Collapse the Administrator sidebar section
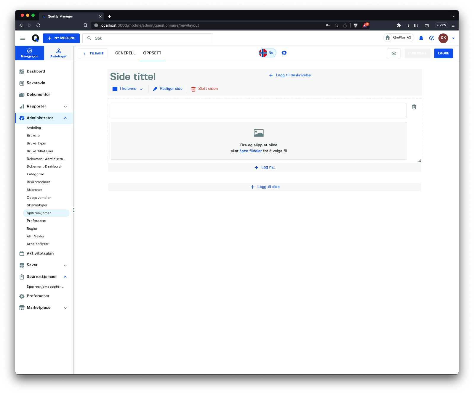This screenshot has width=474, height=394. (x=65, y=118)
